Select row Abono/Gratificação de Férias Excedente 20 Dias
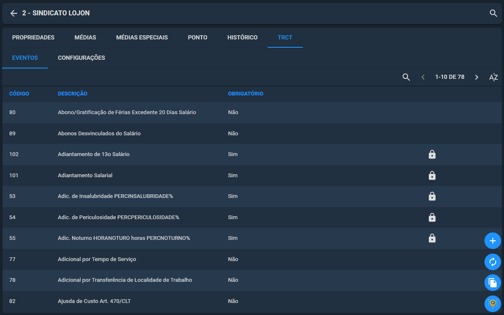 coord(252,112)
